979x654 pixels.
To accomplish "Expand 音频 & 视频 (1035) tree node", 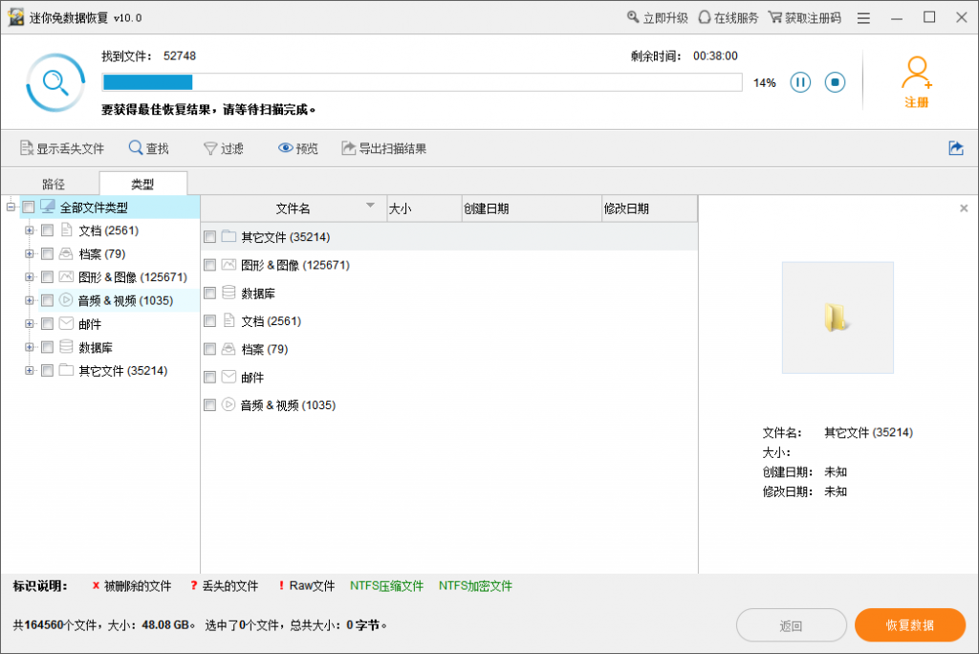I will click(29, 300).
